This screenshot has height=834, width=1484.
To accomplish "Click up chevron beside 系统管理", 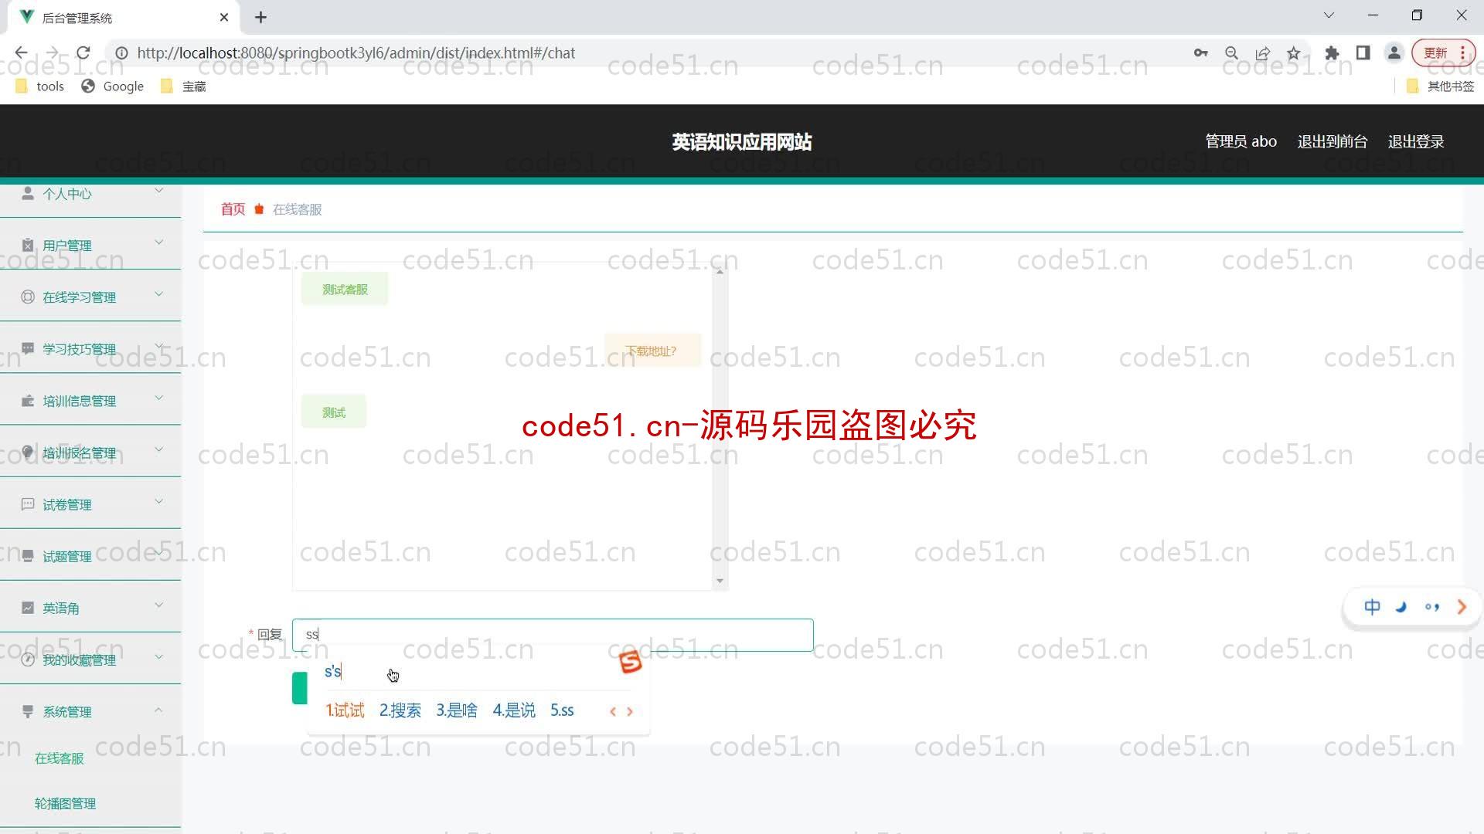I will click(158, 709).
